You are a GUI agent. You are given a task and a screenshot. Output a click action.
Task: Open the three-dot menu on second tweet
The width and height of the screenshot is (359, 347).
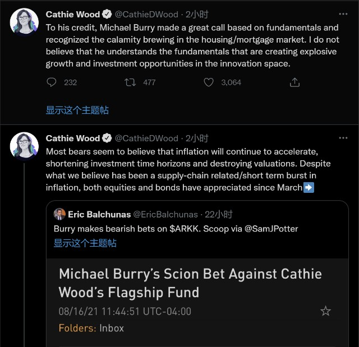[x=343, y=138]
